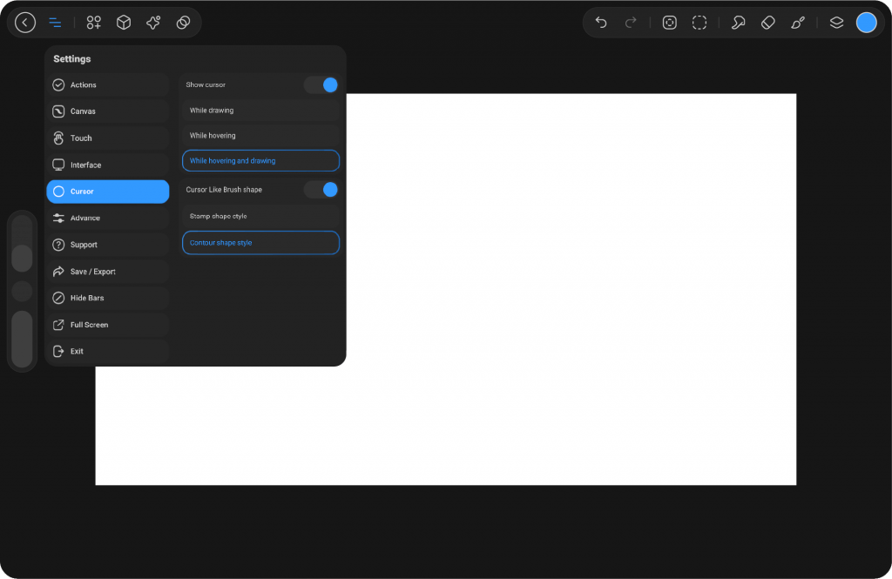
Task: Open the Canvas settings section
Action: tap(108, 111)
